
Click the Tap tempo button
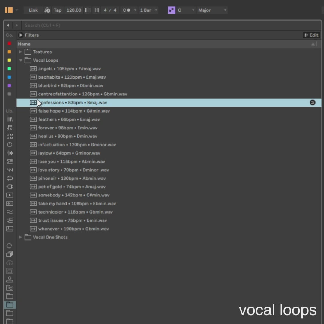click(57, 10)
